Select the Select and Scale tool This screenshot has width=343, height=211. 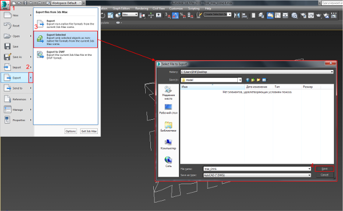point(110,15)
